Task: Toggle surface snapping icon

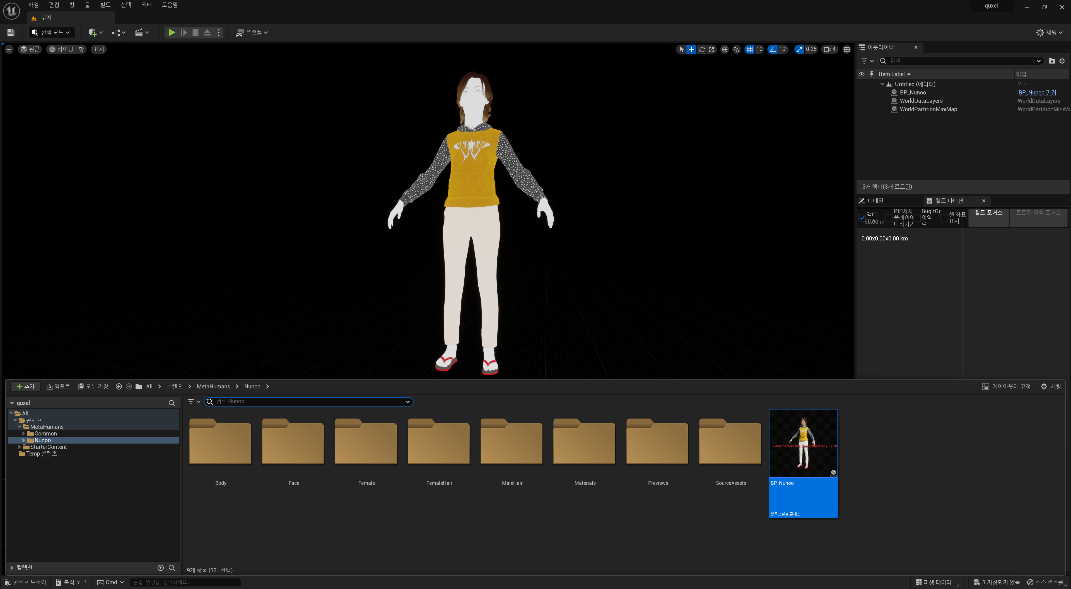Action: [x=737, y=49]
